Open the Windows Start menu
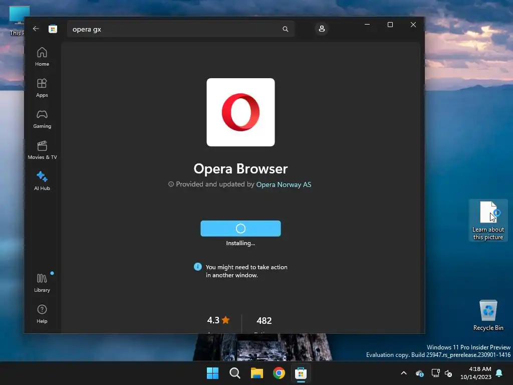 (212, 373)
